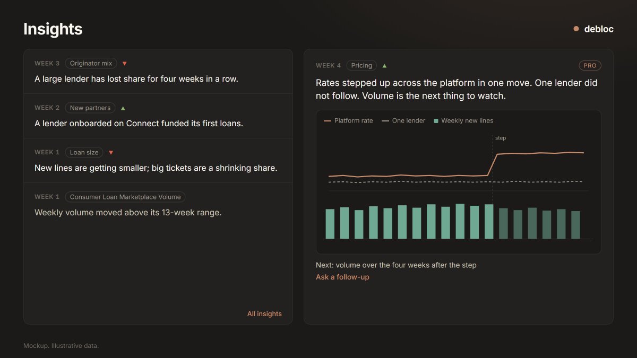The height and width of the screenshot is (358, 637).
Task: Click the PRO badge
Action: tap(590, 66)
